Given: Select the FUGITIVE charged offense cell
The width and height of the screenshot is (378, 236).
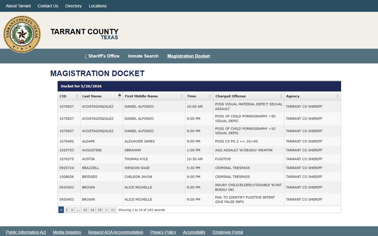Looking at the screenshot, I should pyautogui.click(x=249, y=159).
